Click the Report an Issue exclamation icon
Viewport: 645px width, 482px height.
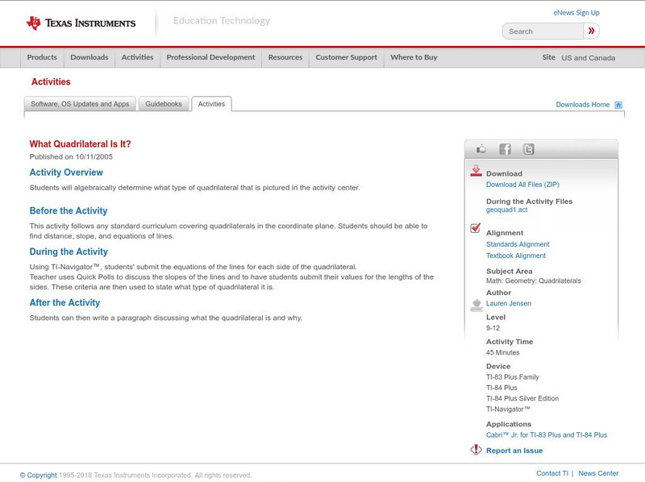click(476, 450)
